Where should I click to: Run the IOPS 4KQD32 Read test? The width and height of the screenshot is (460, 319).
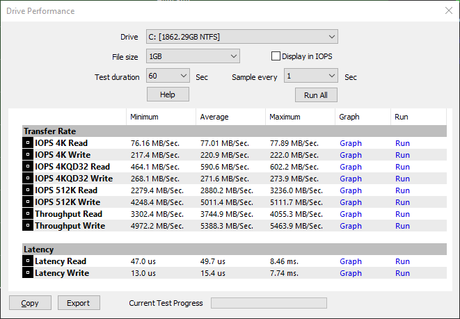(x=402, y=167)
